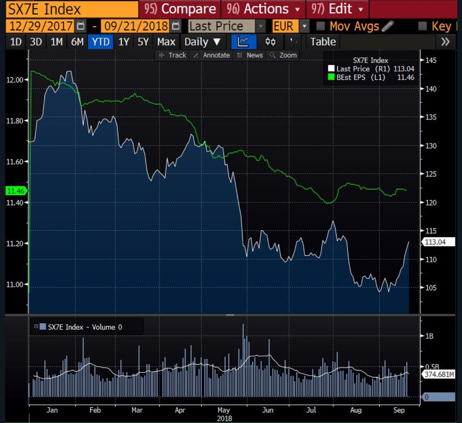462x423 pixels.
Task: Select the 5Y range tab
Action: pyautogui.click(x=143, y=42)
